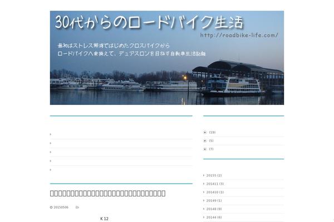The width and height of the screenshot is (334, 222).
Task: Select the post date text 20150506
Action: [61, 208]
